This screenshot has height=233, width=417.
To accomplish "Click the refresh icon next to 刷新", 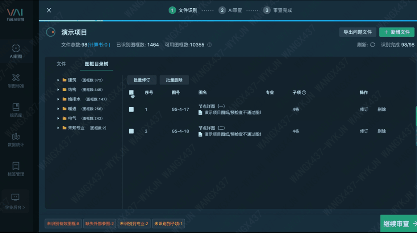I will 372,45.
